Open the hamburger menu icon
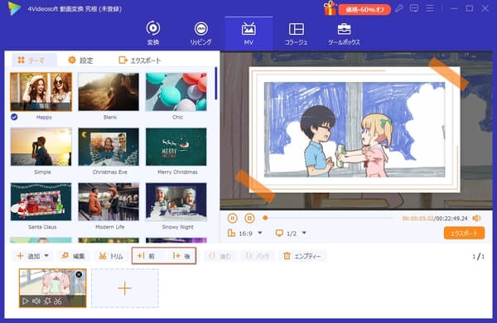The image size is (497, 323). click(430, 8)
